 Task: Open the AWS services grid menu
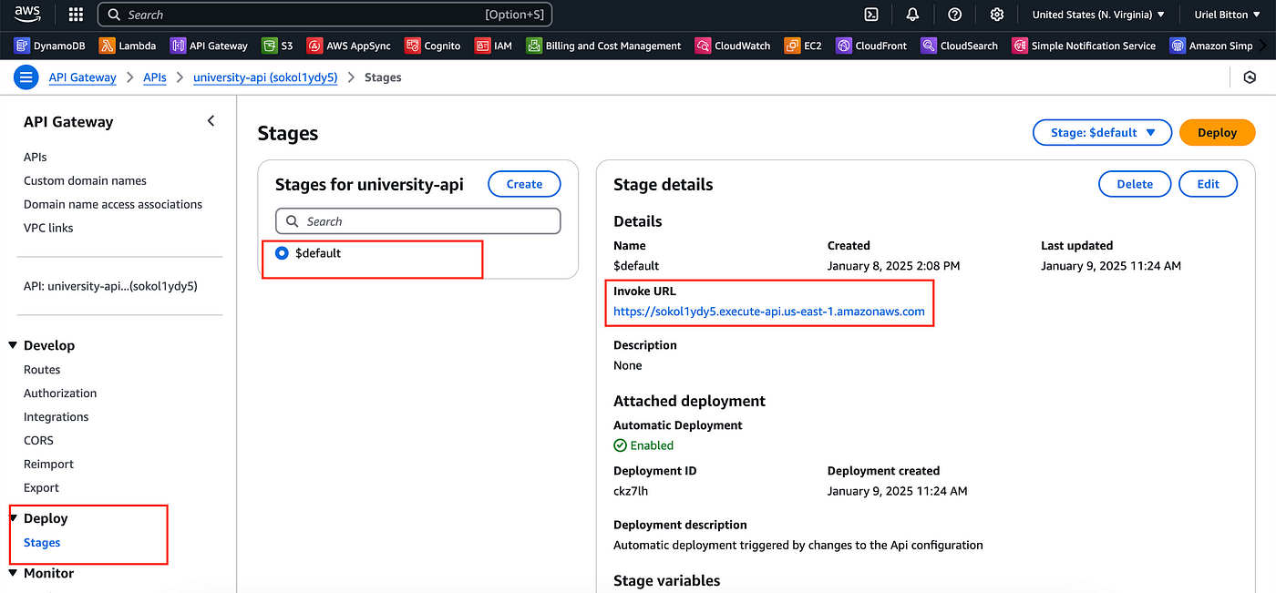76,14
